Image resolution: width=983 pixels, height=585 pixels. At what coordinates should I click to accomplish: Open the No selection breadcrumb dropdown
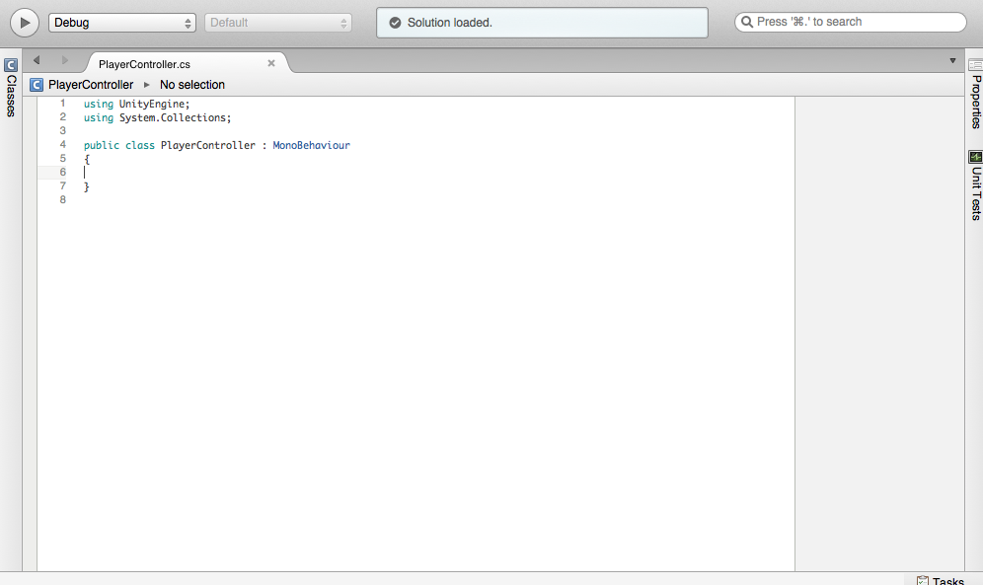tap(191, 85)
